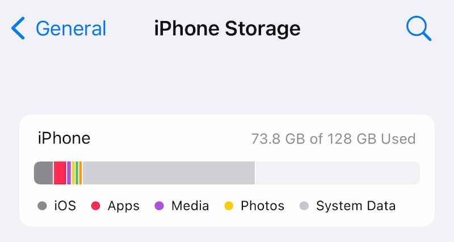Tap the large System Data bar segment

click(169, 173)
